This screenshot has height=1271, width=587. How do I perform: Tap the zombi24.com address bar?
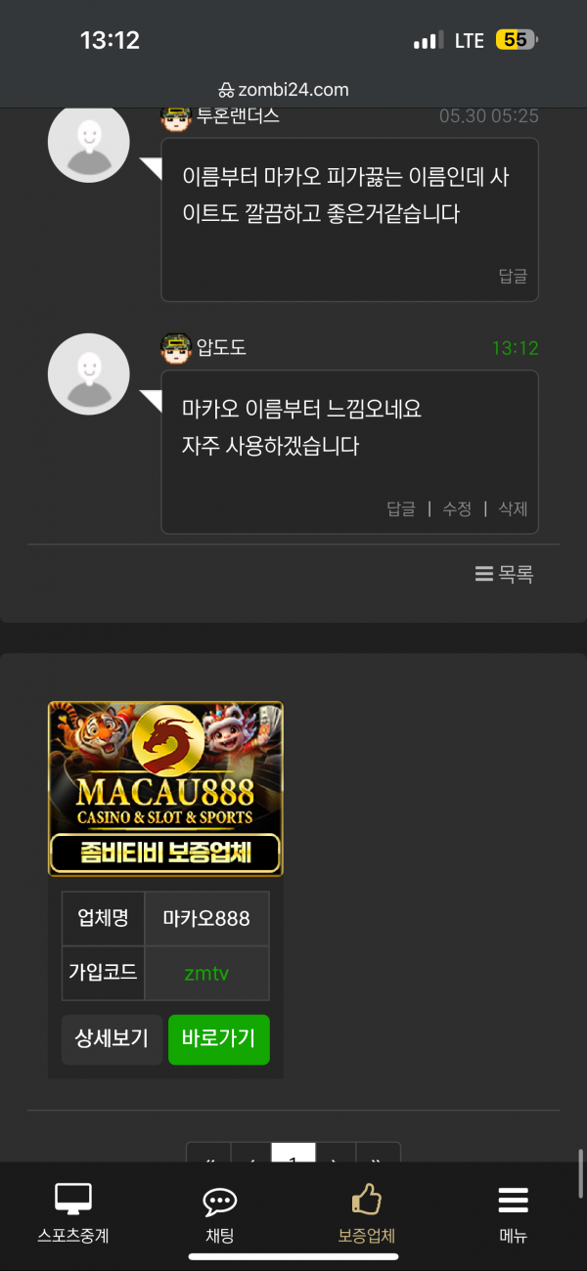tap(293, 90)
